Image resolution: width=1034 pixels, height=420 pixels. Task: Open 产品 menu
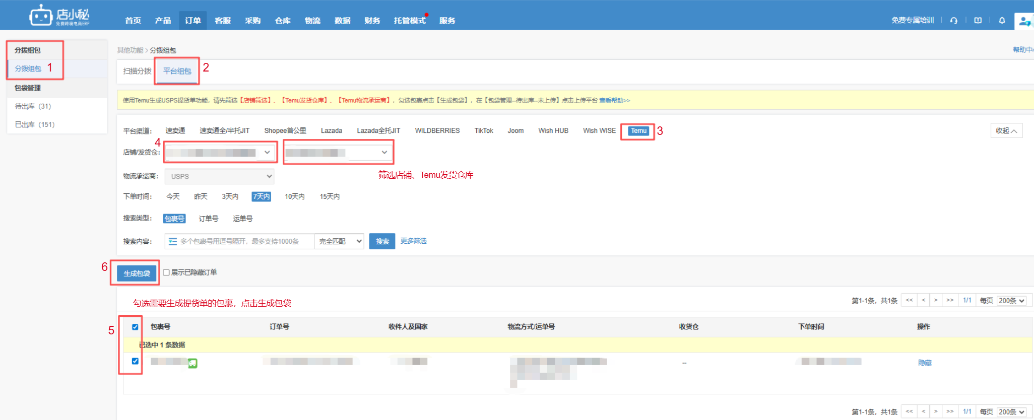[x=163, y=21]
